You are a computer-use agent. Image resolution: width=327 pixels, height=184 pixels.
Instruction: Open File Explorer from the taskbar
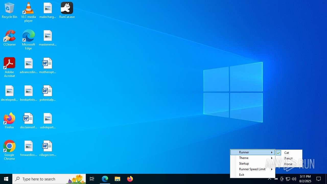coord(118,179)
